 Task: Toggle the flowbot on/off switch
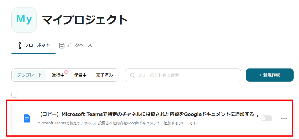pos(266,118)
